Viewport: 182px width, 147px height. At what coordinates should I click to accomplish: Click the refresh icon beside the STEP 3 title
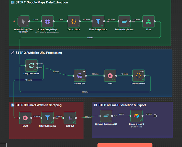13,105
